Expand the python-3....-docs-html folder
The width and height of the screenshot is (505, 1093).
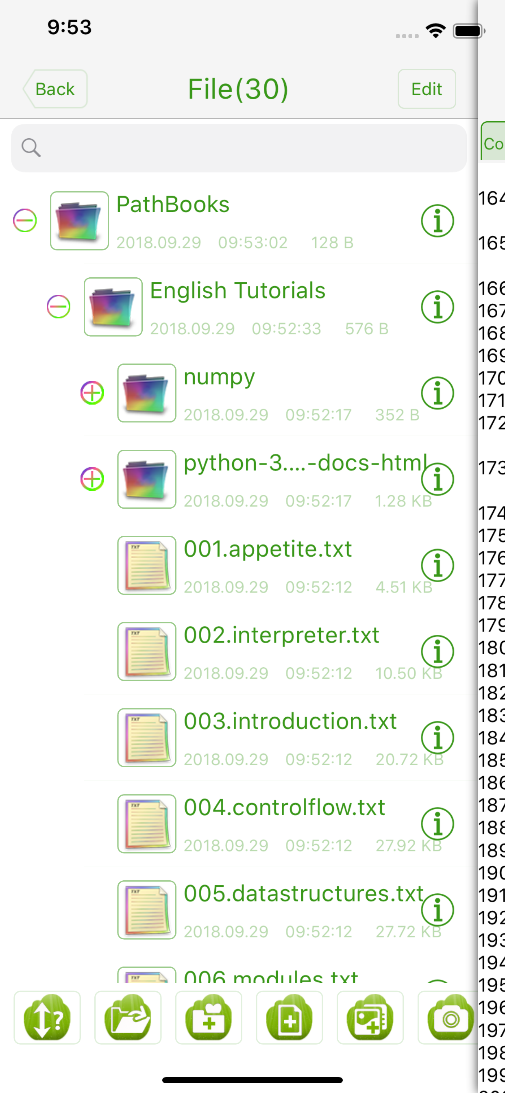click(x=92, y=479)
